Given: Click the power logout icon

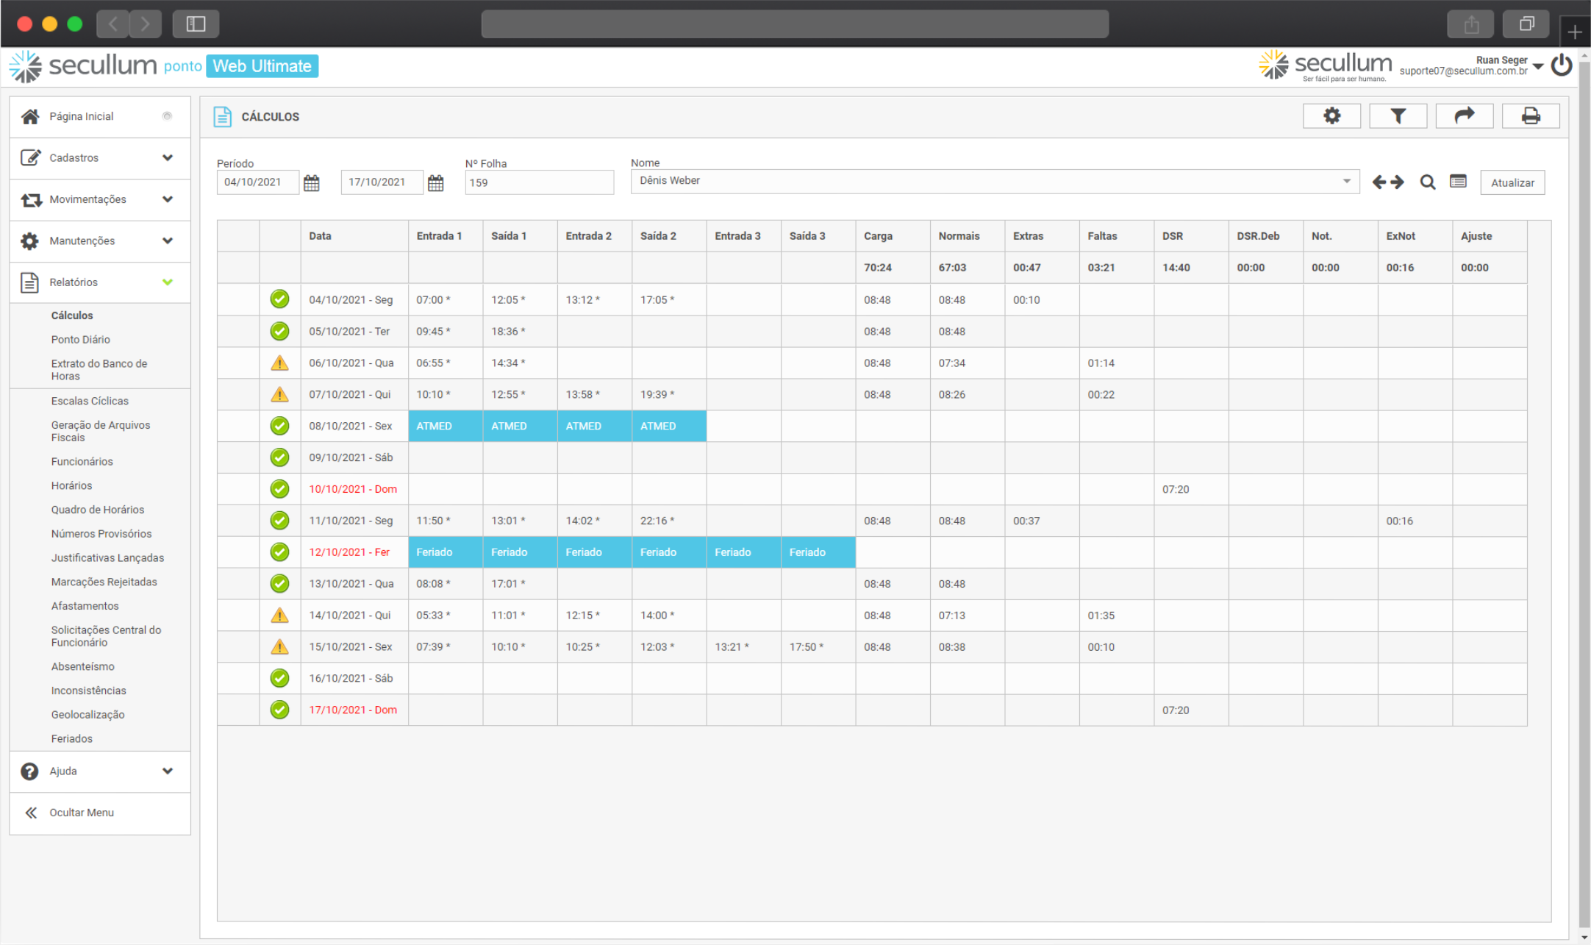Looking at the screenshot, I should 1562,65.
